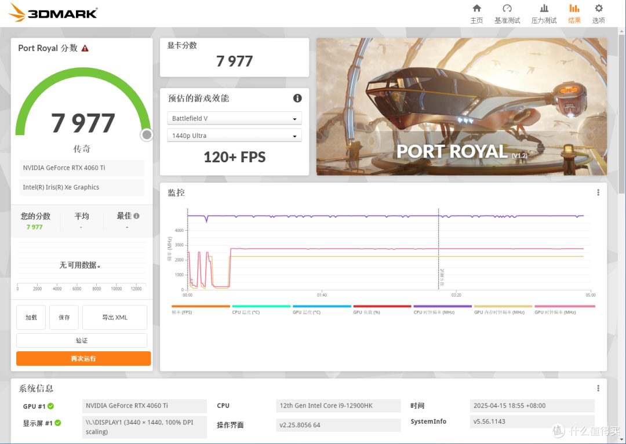Click the score gauge end marker

tap(147, 135)
